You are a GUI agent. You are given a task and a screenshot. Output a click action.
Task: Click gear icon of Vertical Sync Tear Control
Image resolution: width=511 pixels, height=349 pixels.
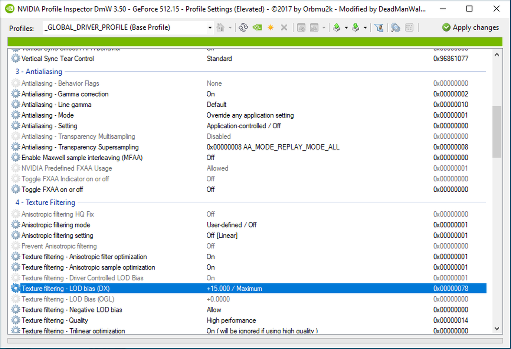point(16,58)
